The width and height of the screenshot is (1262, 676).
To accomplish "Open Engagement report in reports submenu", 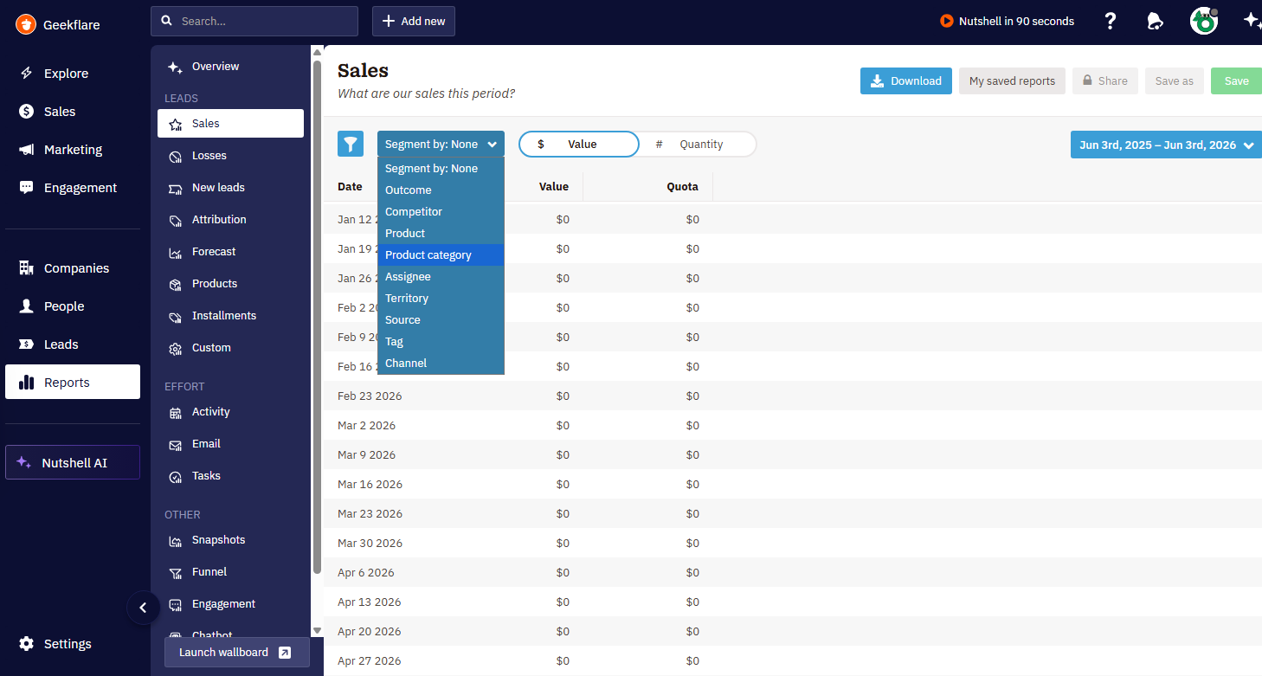I will 230,604.
